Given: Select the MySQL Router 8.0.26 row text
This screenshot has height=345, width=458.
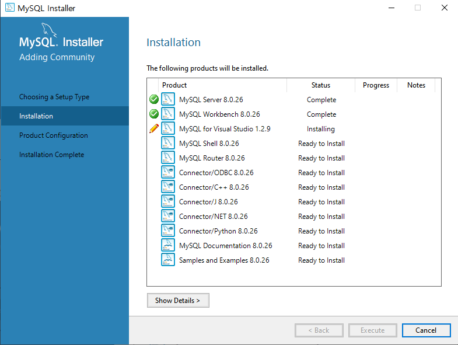Looking at the screenshot, I should point(212,158).
